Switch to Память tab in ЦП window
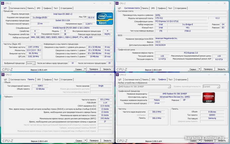 click(x=30, y=8)
